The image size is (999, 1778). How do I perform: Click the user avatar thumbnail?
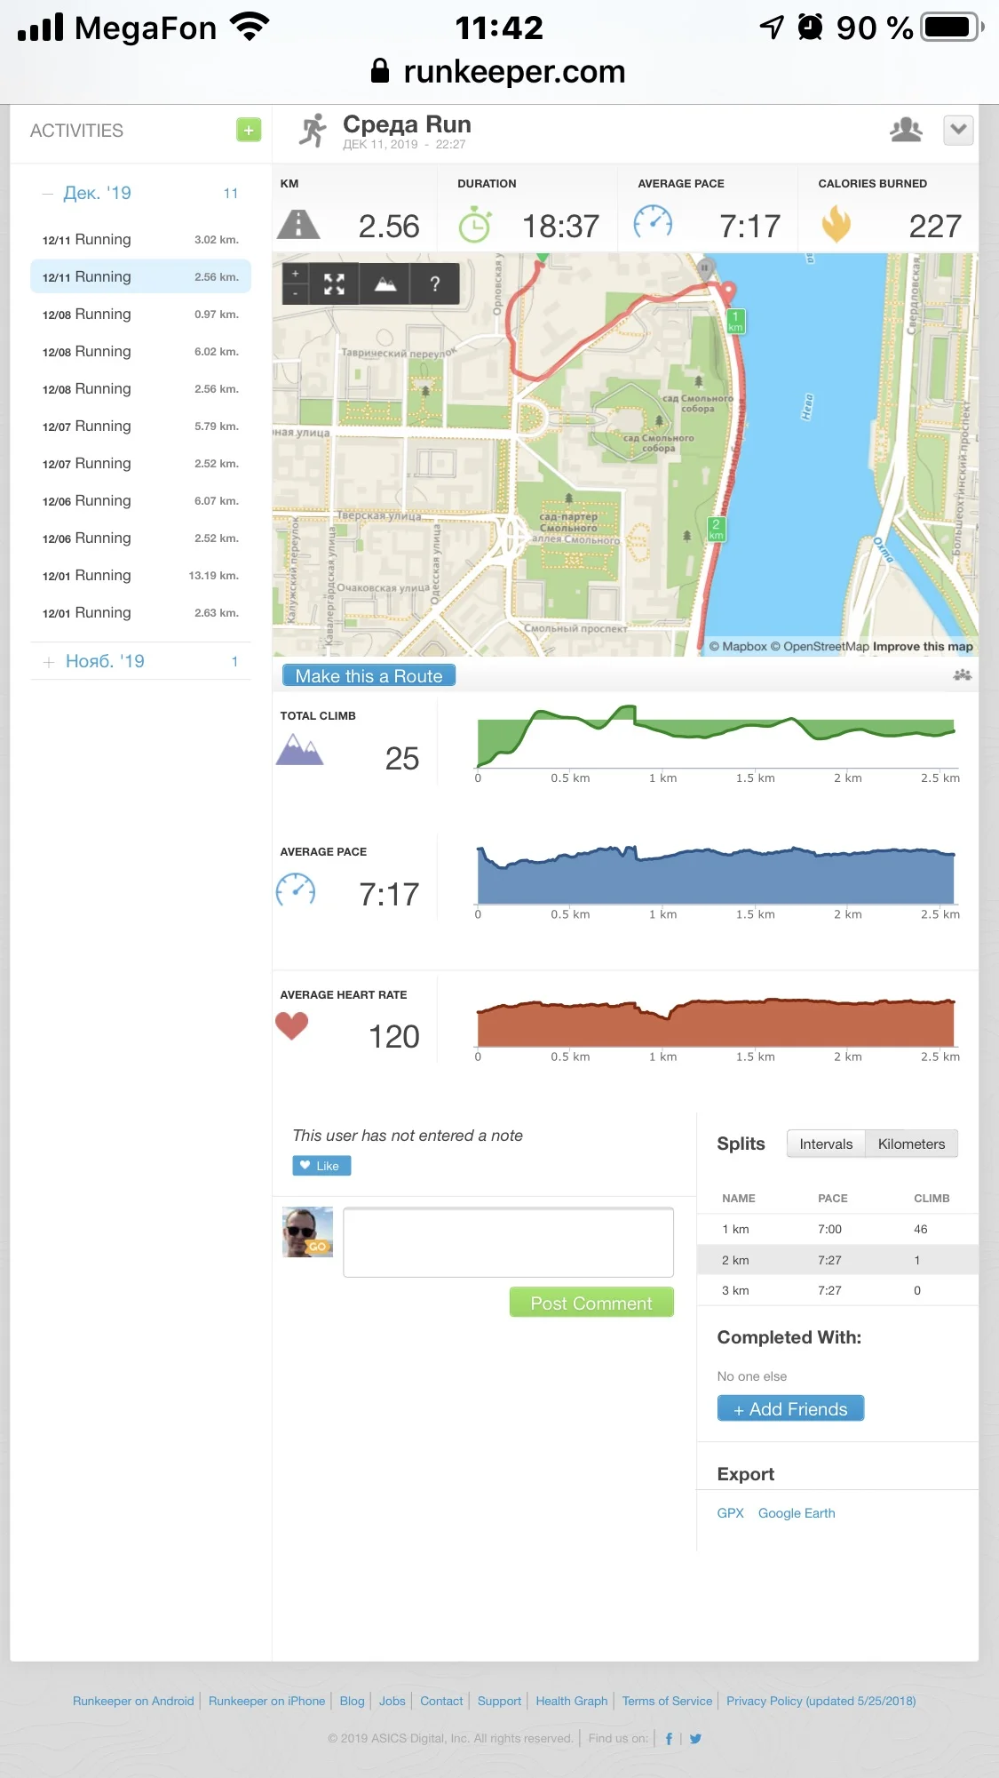(307, 1232)
